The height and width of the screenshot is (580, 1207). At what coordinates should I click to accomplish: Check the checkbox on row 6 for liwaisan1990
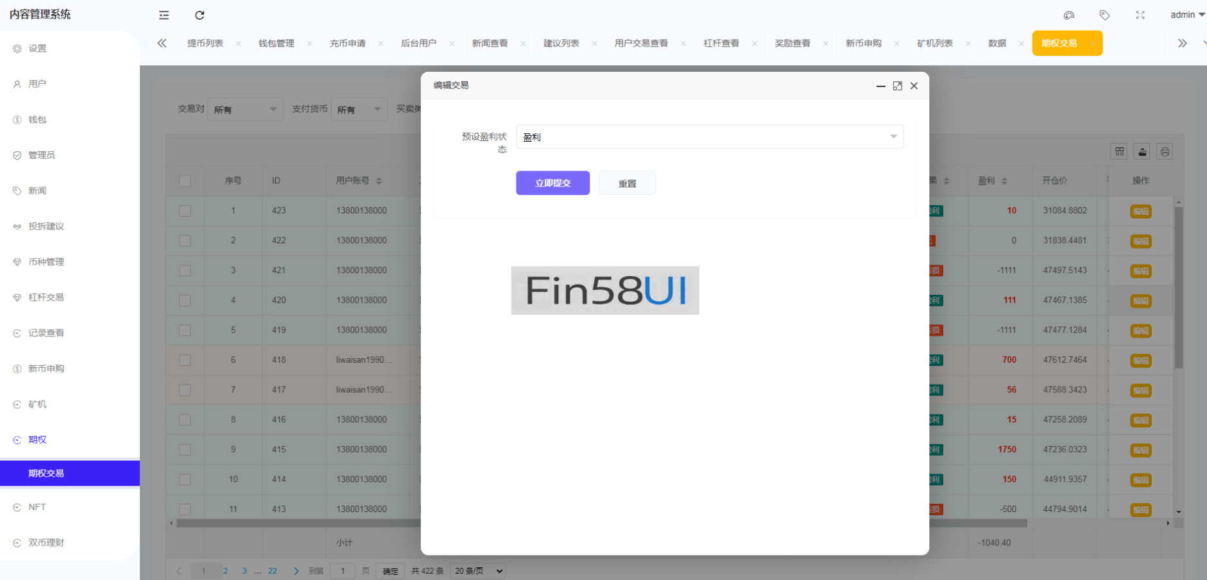coord(185,360)
